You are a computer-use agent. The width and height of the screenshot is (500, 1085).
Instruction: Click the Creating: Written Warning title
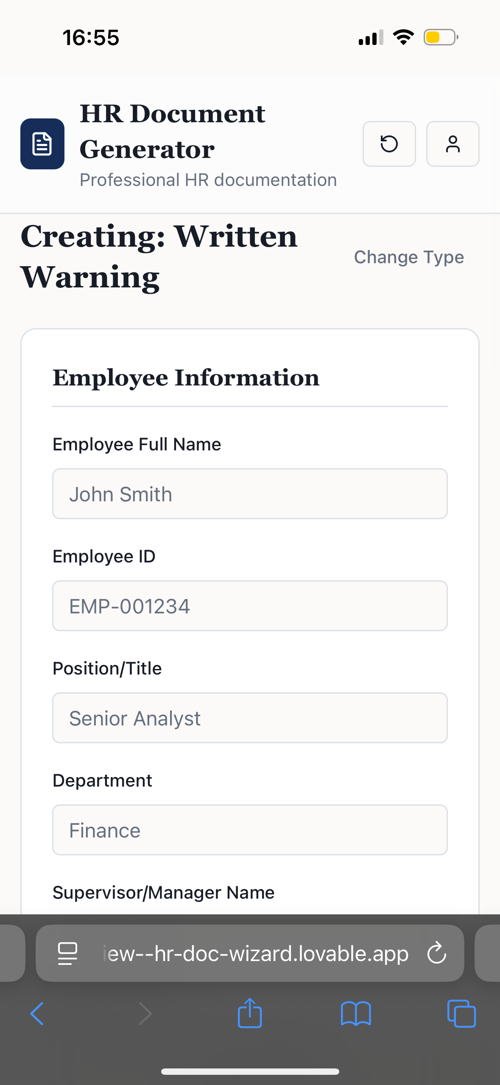tap(159, 256)
